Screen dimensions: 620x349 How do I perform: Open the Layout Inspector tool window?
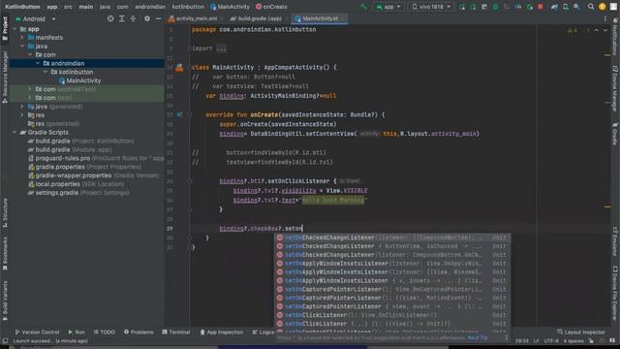click(x=581, y=333)
